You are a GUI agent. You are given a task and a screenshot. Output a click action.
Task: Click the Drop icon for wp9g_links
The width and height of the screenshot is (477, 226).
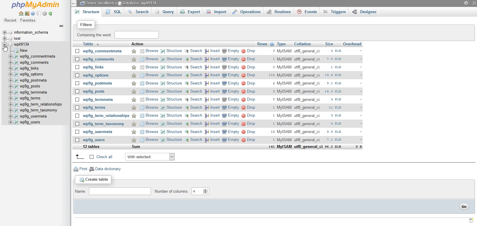point(243,67)
